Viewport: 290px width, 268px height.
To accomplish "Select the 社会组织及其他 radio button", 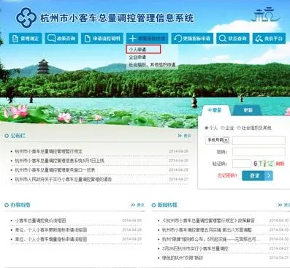I will point(239,128).
